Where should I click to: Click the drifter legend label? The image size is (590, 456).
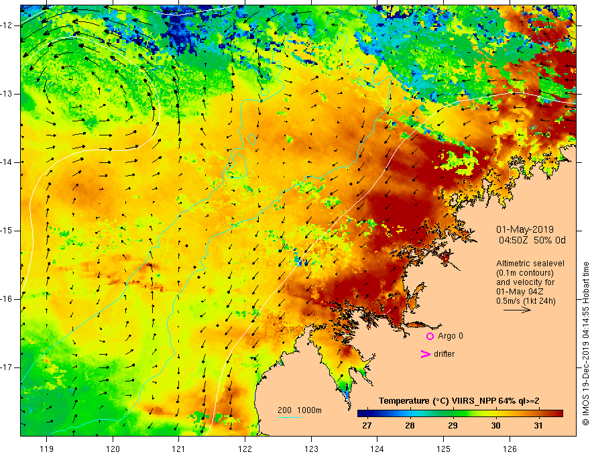pos(444,354)
